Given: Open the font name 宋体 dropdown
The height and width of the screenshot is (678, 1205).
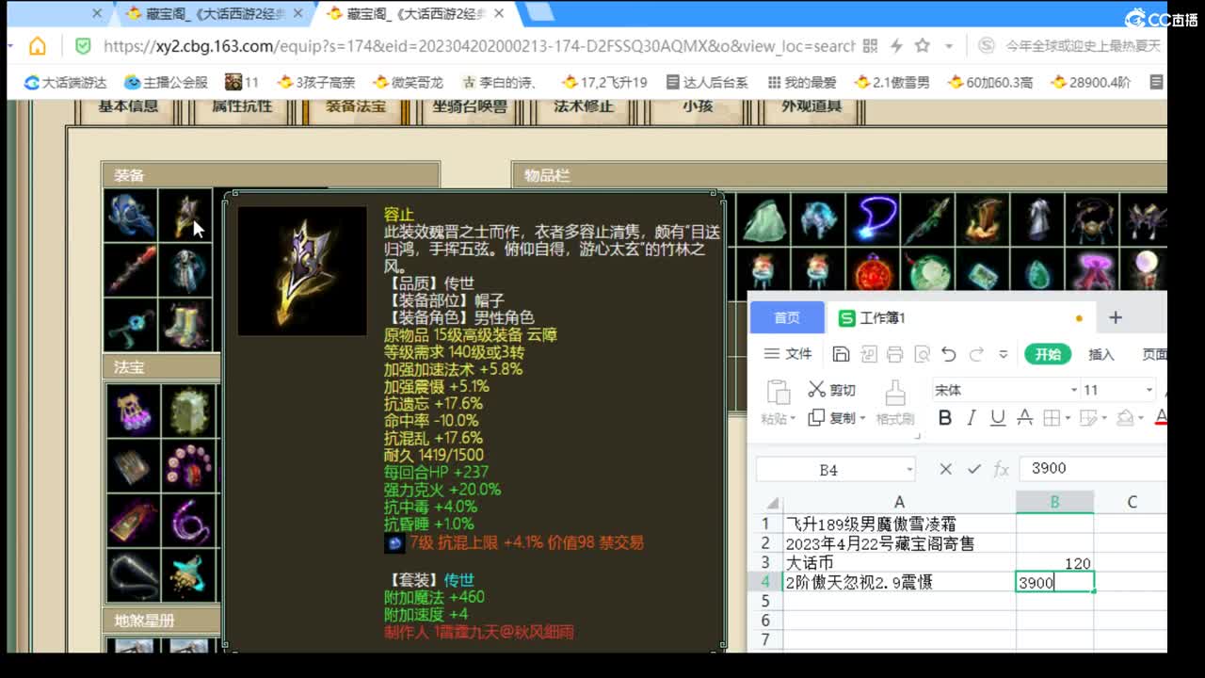Looking at the screenshot, I should 1074,390.
